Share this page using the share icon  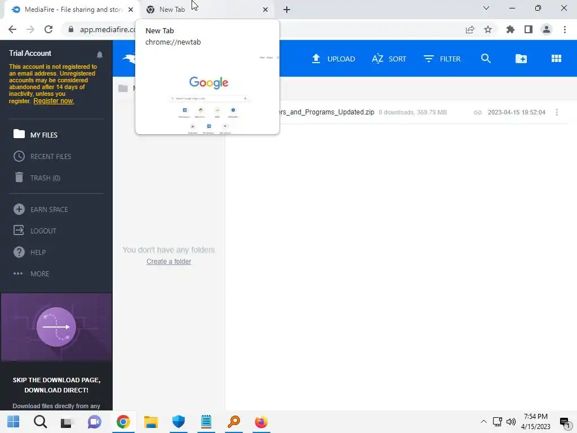pos(469,29)
